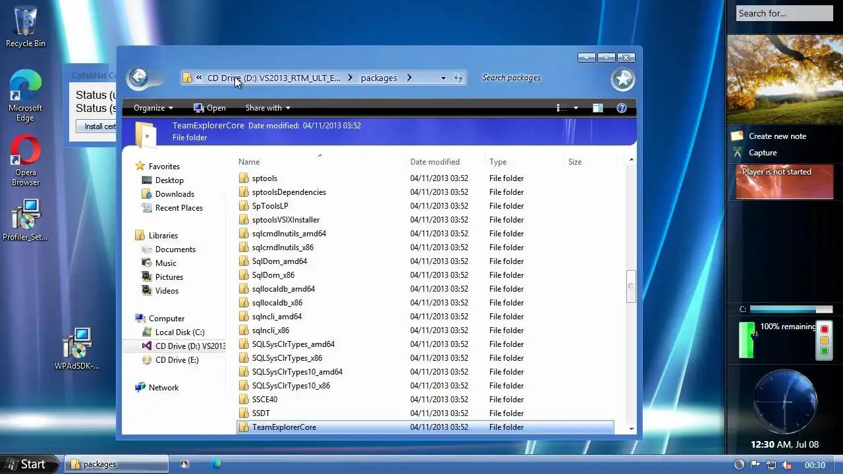Click the file list scroll-down arrow
Viewport: 843px width, 474px height.
pos(632,429)
